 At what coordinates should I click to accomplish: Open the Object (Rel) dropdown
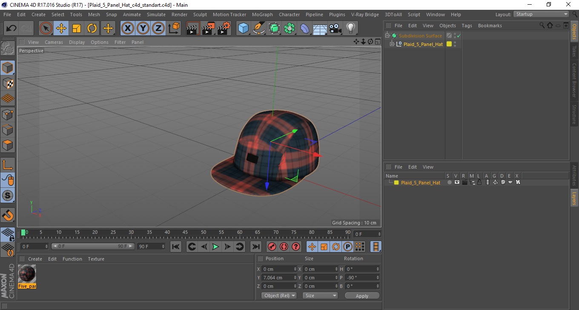[x=279, y=296]
